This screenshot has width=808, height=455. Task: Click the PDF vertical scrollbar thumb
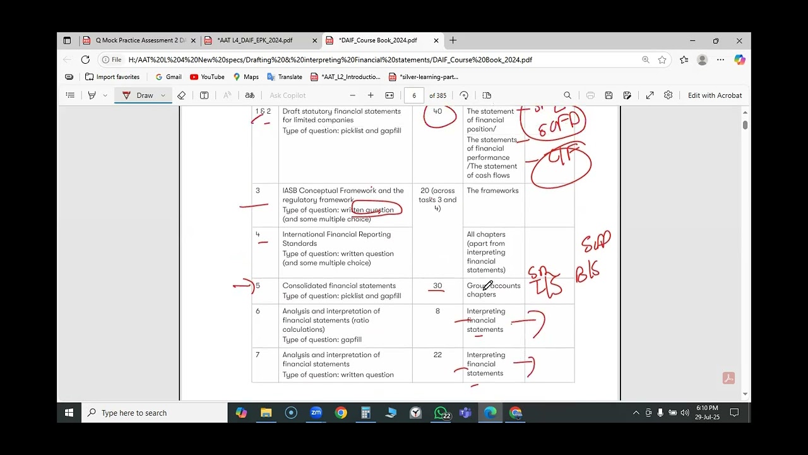click(x=746, y=125)
